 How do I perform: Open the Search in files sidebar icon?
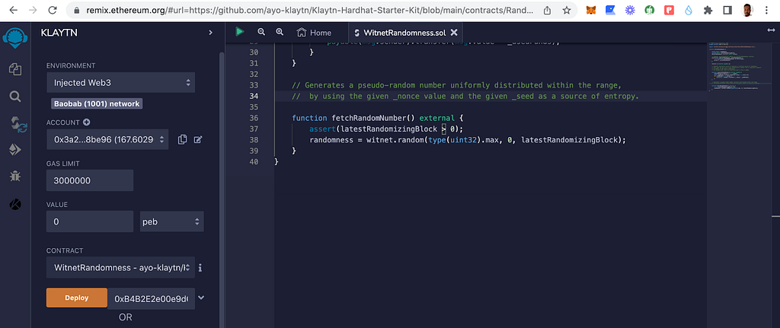click(x=15, y=96)
